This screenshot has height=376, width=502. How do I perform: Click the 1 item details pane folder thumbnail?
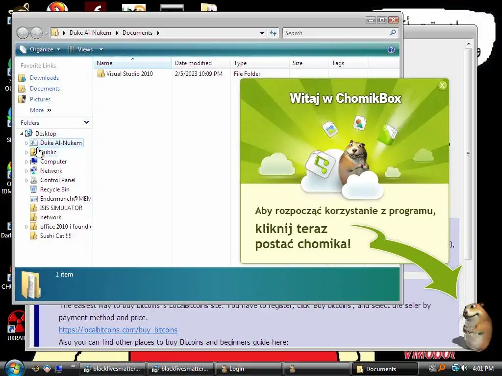coord(31,284)
